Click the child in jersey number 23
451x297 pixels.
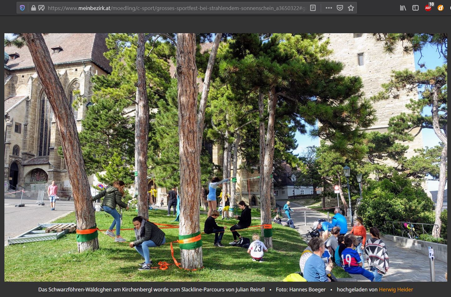257,248
